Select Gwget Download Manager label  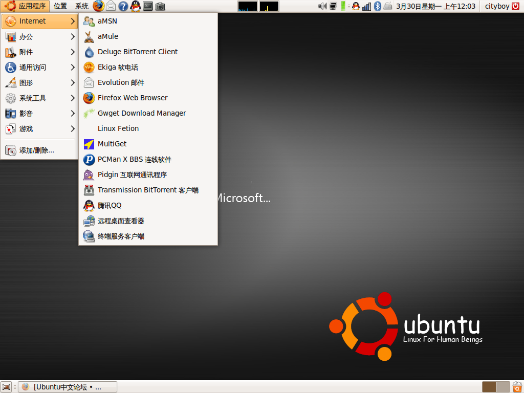pyautogui.click(x=142, y=113)
